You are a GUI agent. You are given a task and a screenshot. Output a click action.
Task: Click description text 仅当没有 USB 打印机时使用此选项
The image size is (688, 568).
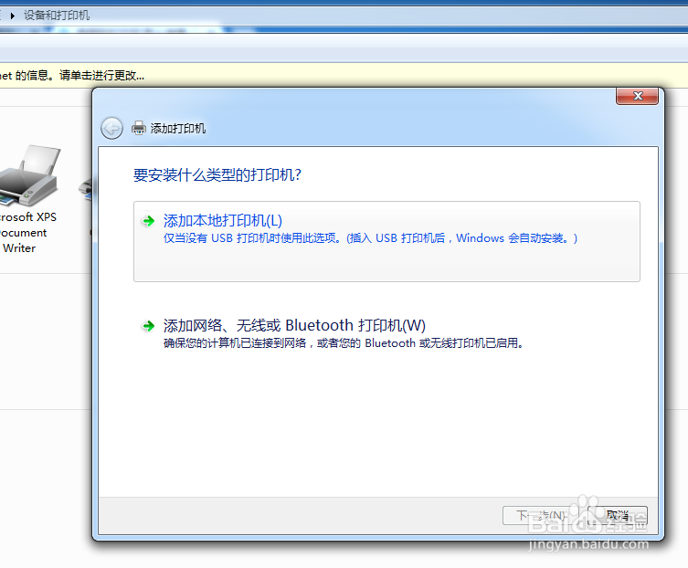[x=370, y=238]
